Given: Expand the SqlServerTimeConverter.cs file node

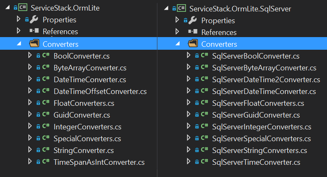Looking at the screenshot, I should [x=189, y=161].
